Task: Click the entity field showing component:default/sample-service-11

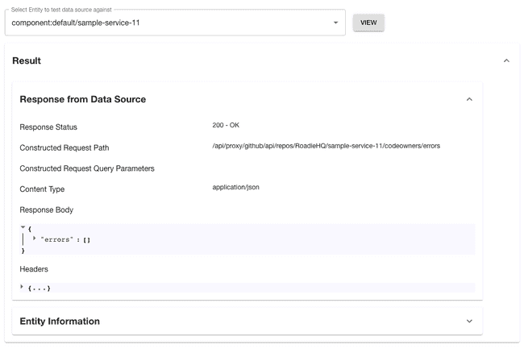Action: click(x=175, y=23)
